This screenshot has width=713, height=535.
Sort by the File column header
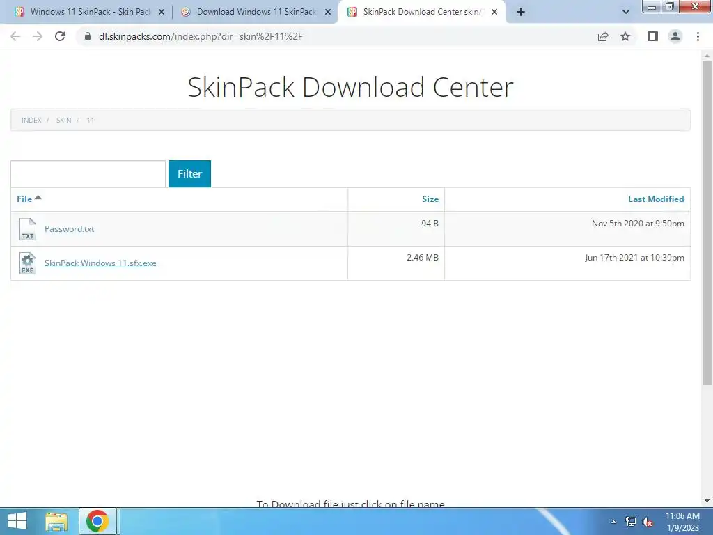coord(24,199)
